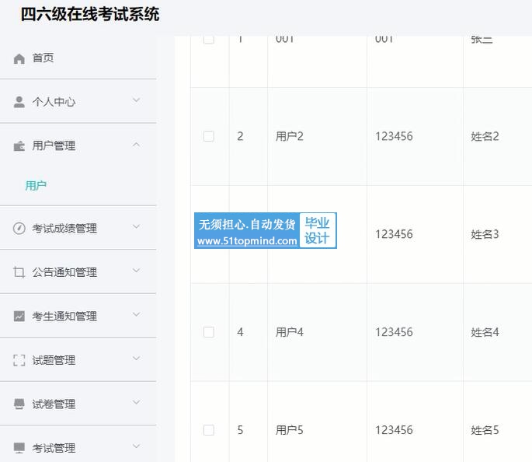Open the 考试成绩管理 menu
Image resolution: width=532 pixels, height=462 pixels.
click(78, 228)
